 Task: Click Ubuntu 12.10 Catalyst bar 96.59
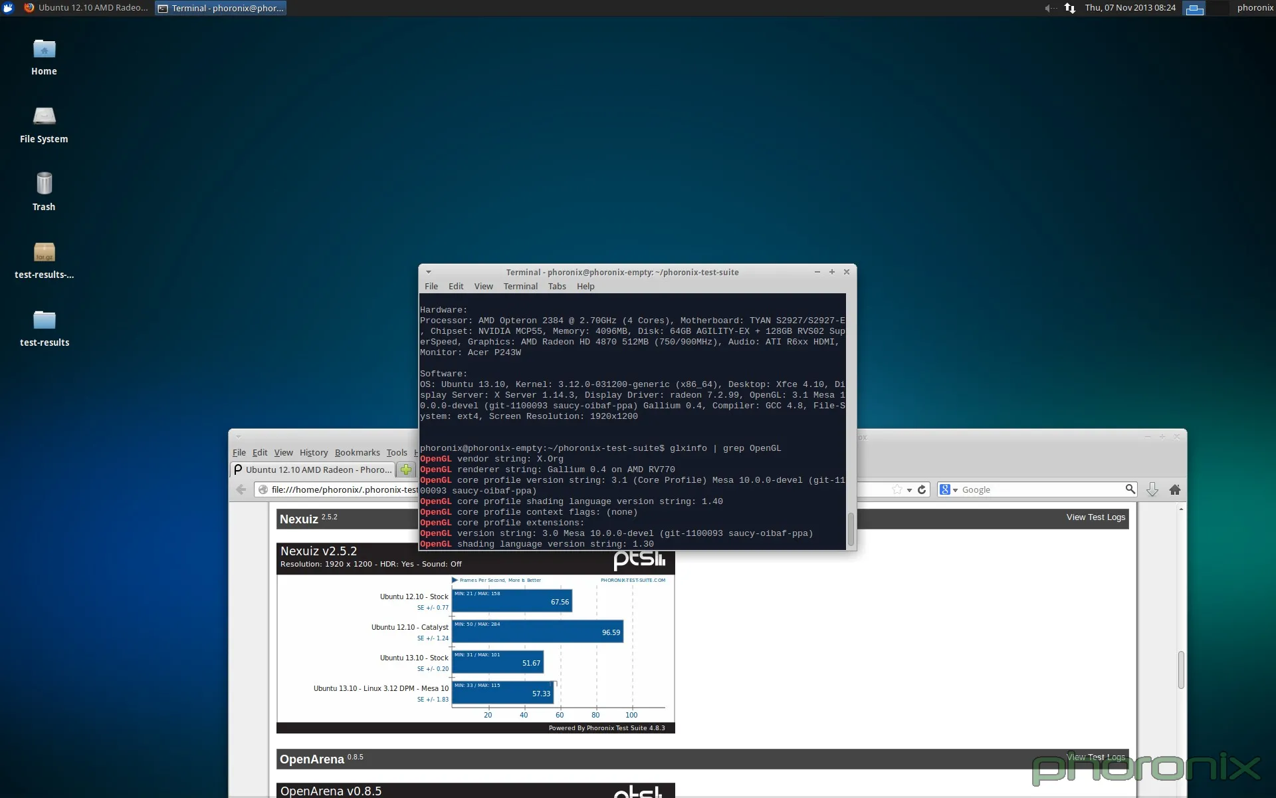(538, 632)
